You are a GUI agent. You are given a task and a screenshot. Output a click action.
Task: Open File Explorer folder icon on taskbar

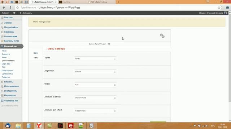tap(18, 126)
